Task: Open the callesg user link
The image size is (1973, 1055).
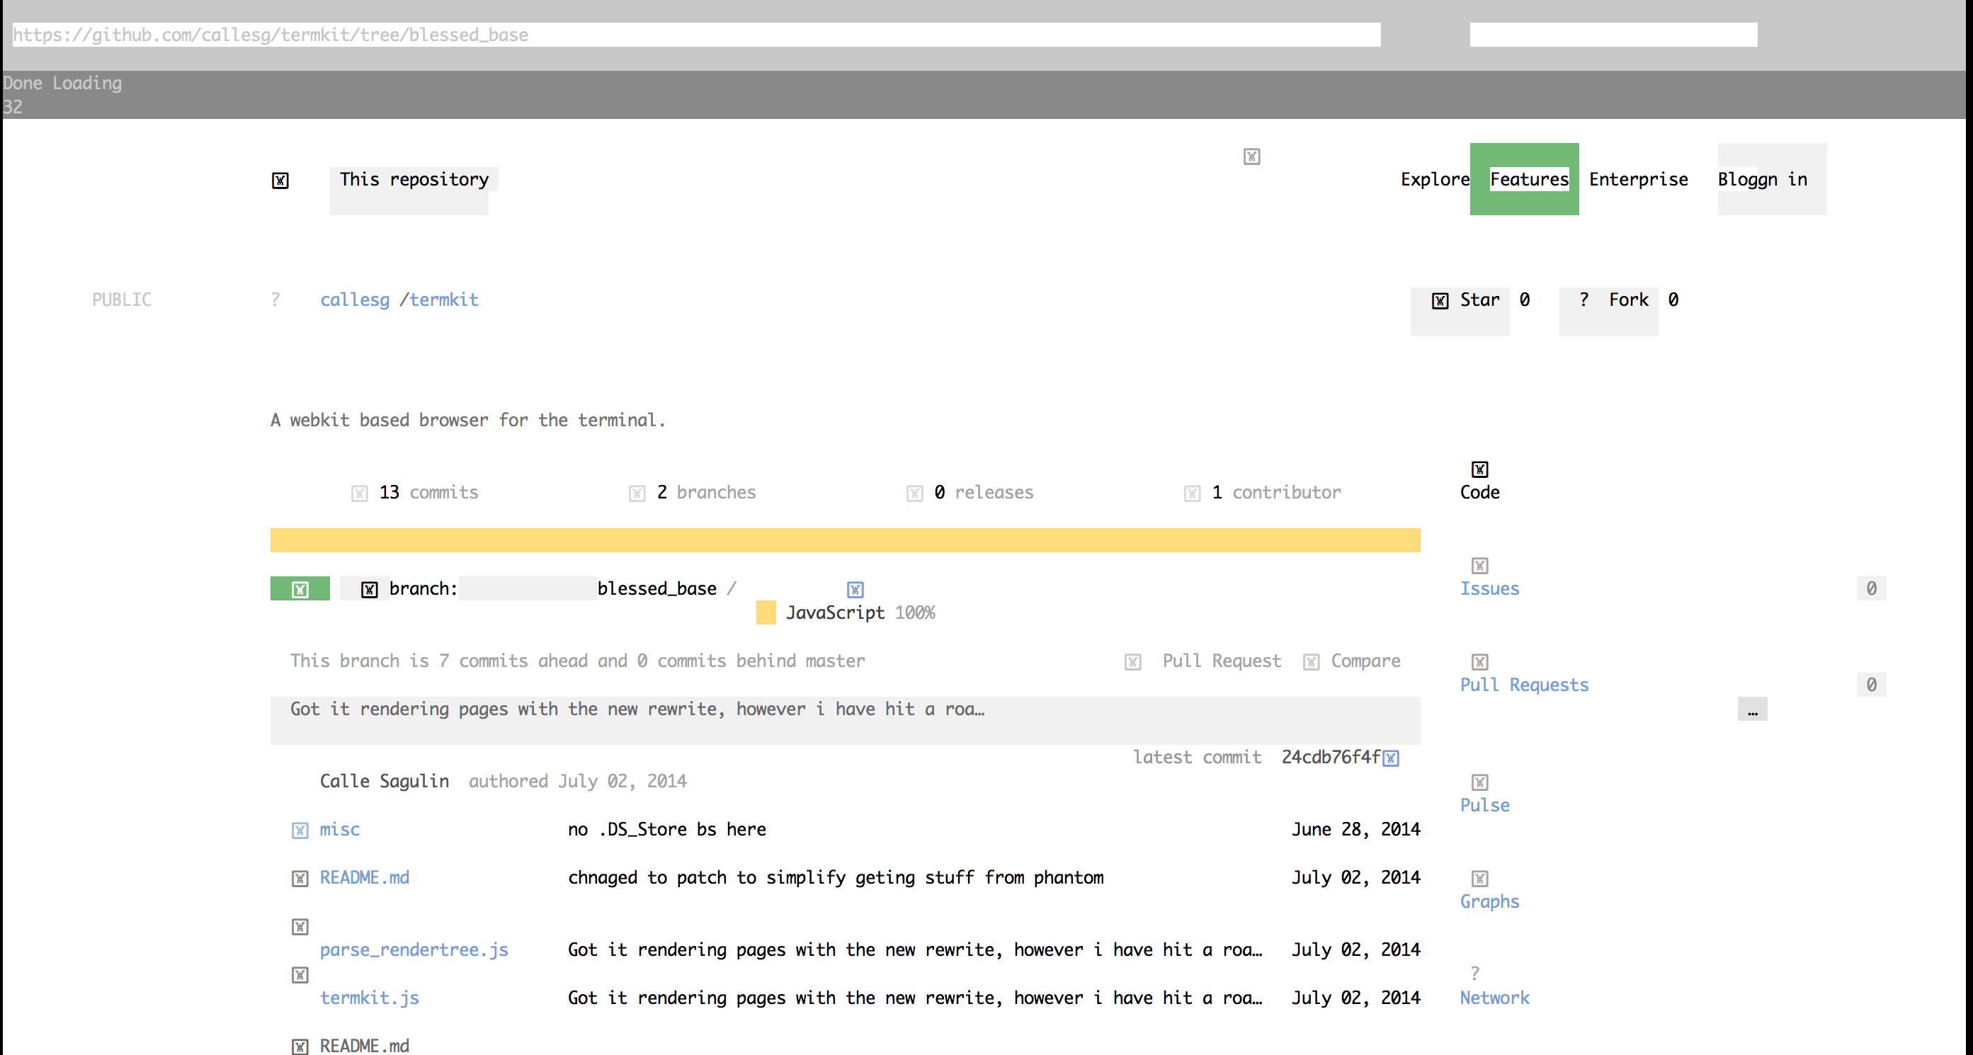Action: [x=355, y=300]
